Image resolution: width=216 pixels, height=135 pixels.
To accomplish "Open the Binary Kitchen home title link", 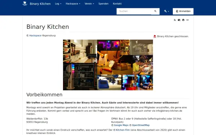I will (x=40, y=4).
